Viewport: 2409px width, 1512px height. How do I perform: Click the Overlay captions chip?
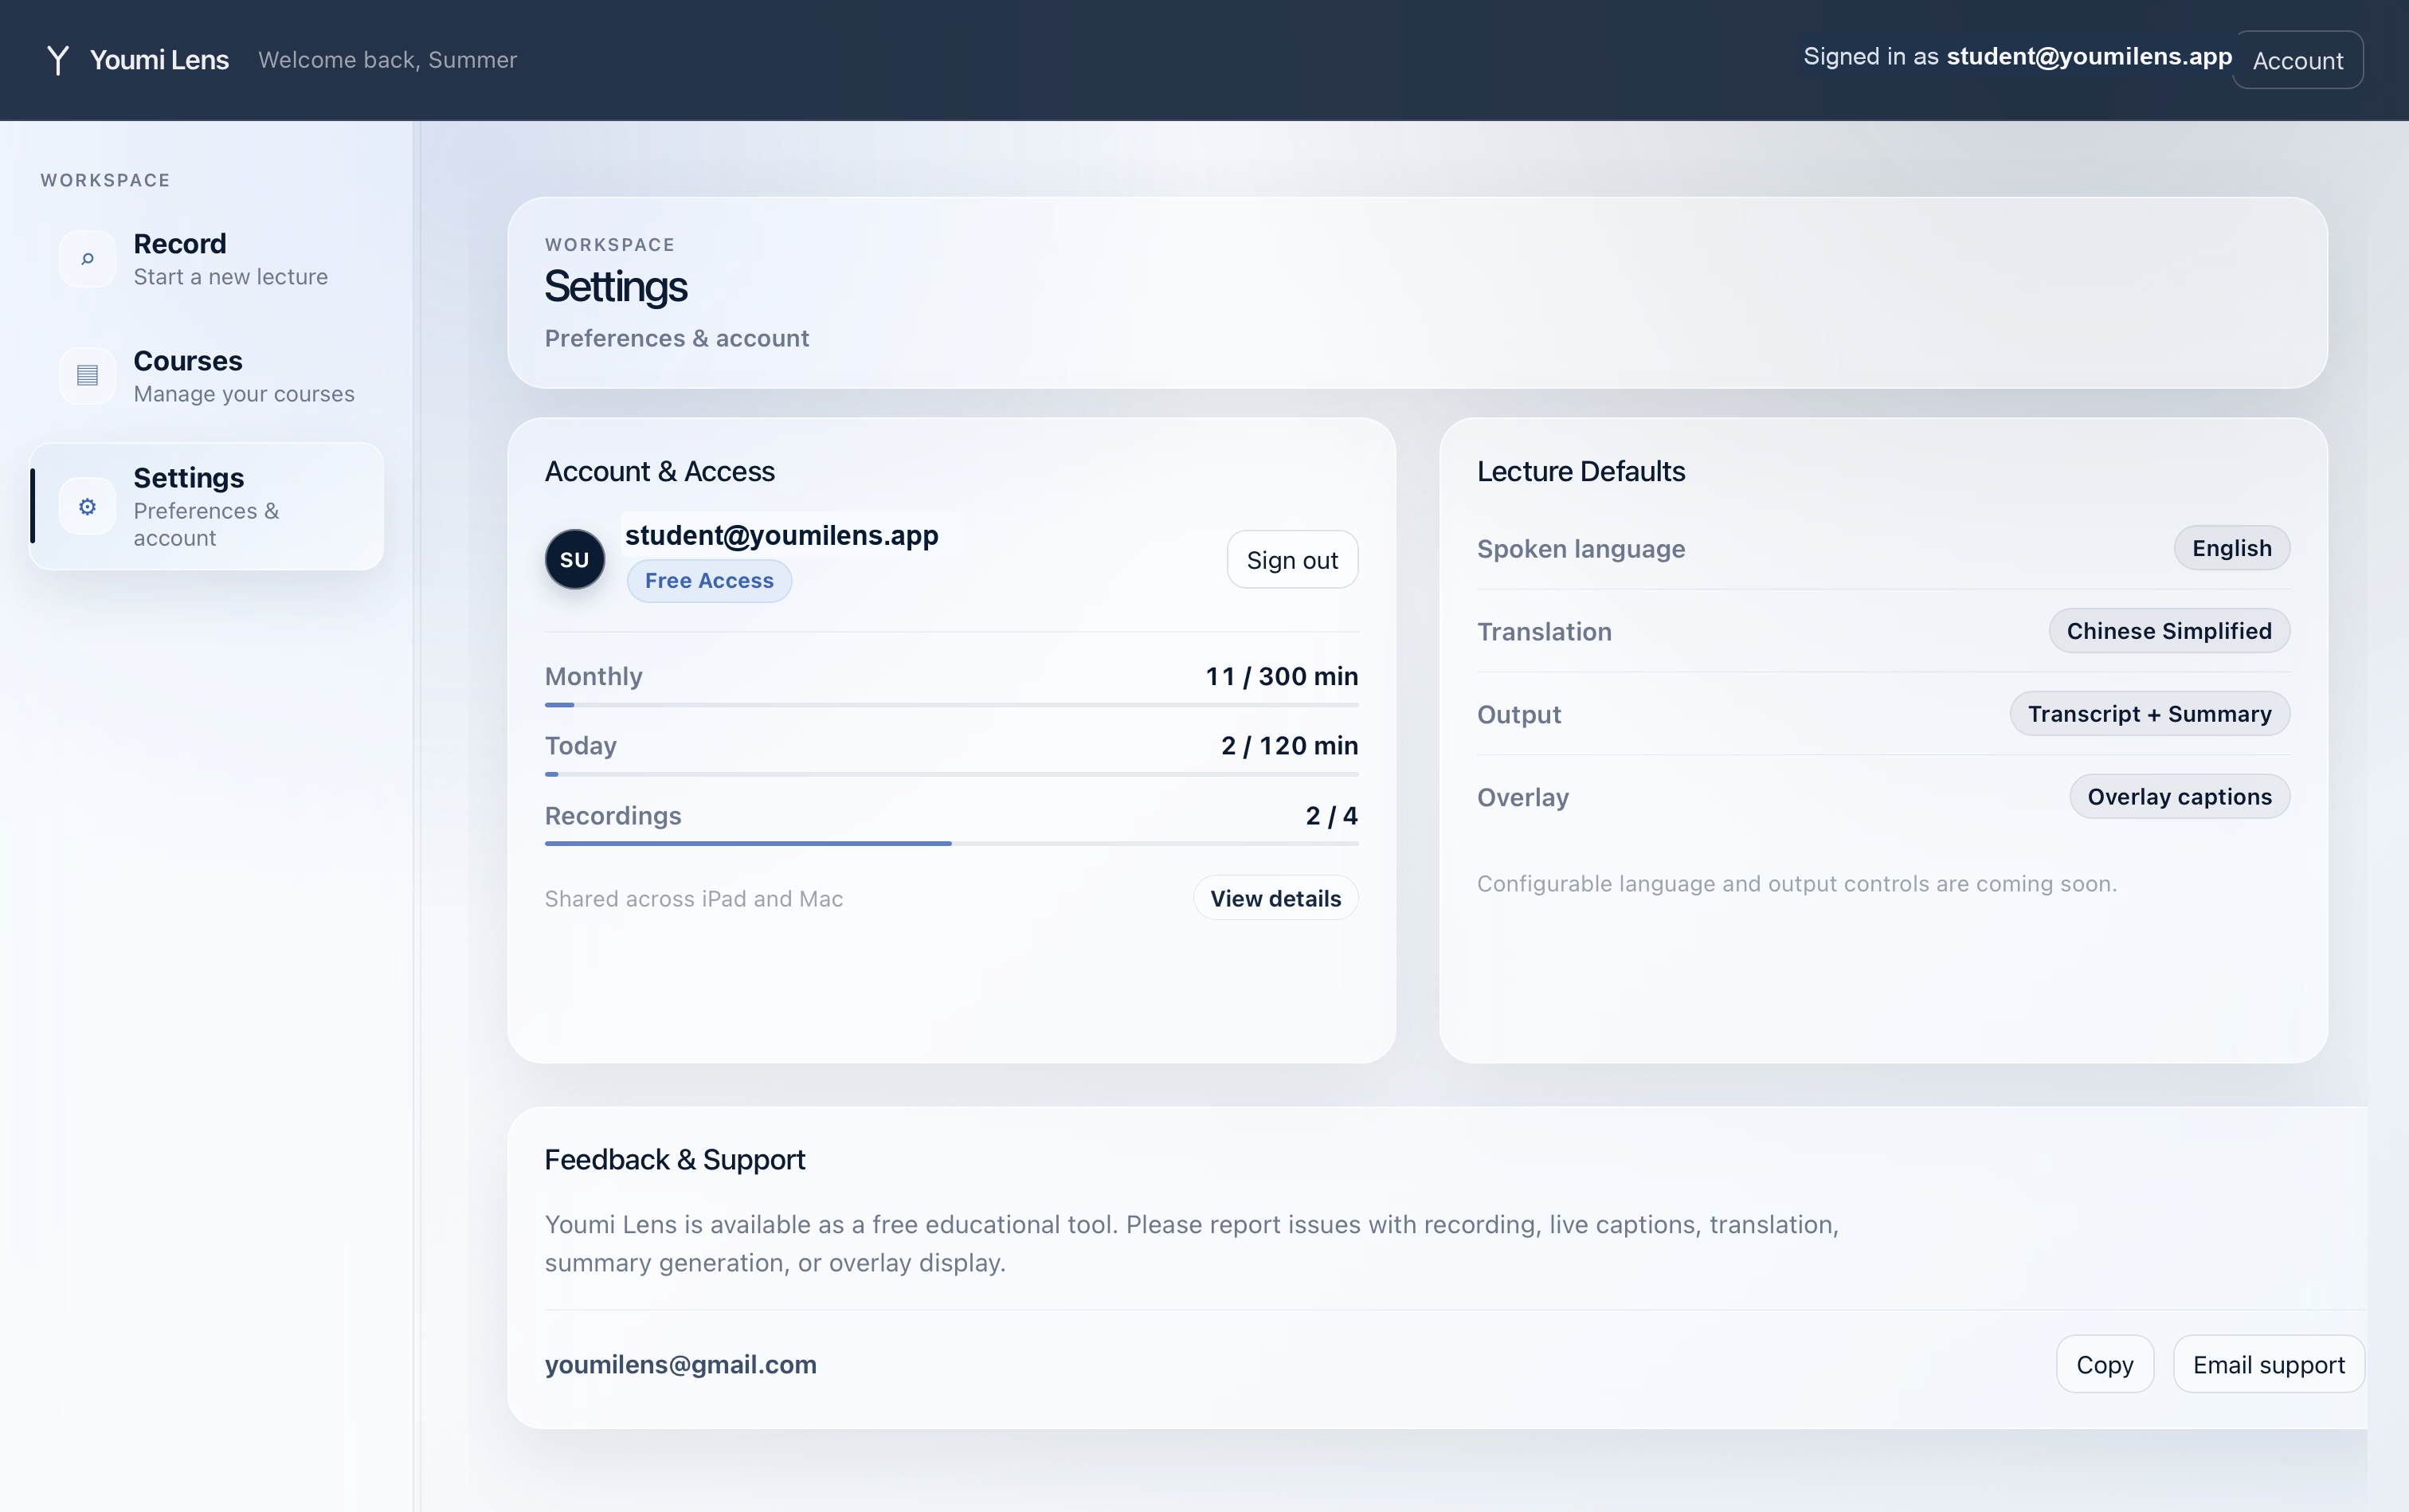(2179, 797)
